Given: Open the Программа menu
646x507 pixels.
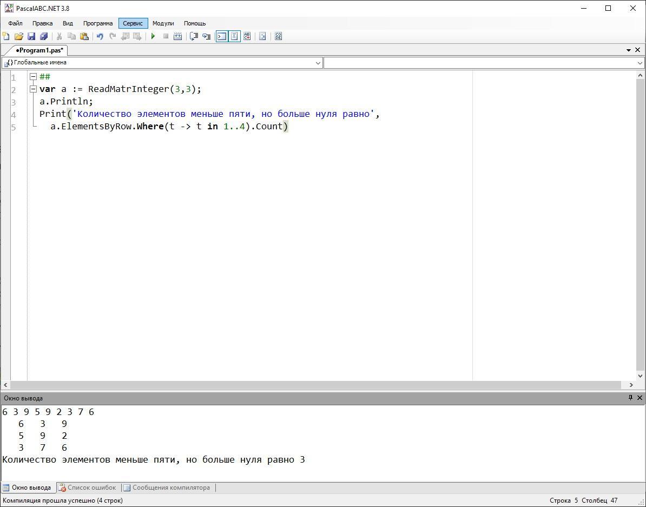Looking at the screenshot, I should pos(98,23).
